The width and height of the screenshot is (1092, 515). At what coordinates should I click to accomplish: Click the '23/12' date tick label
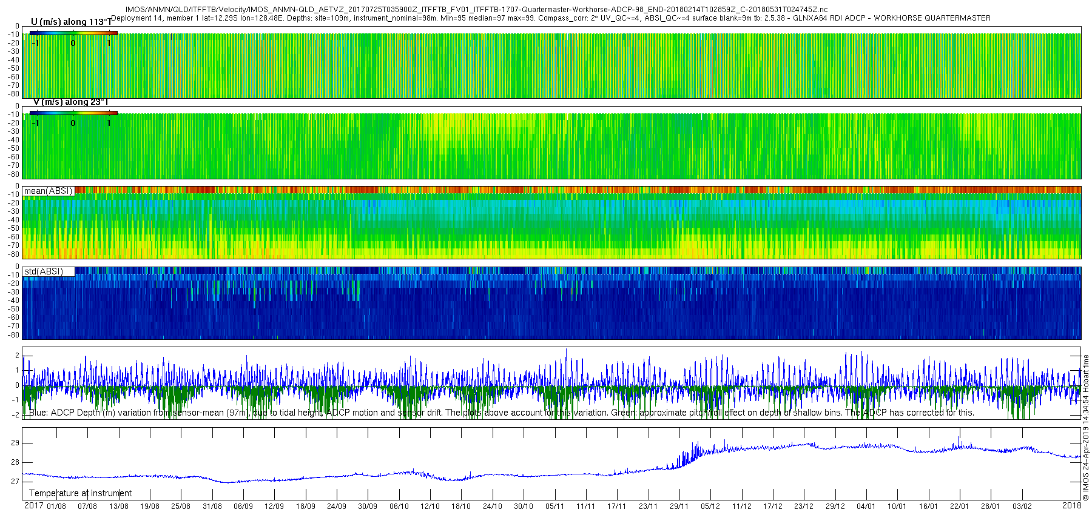tap(804, 507)
